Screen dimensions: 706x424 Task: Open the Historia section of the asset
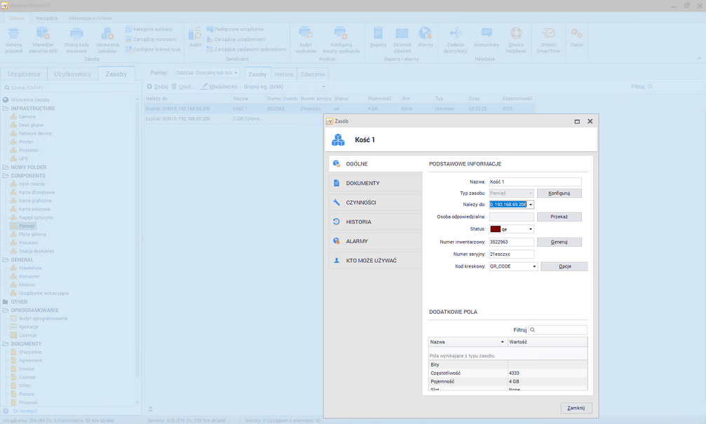358,221
